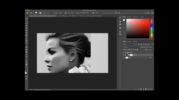Select the Eraser tool in toolbox

pos(26,45)
